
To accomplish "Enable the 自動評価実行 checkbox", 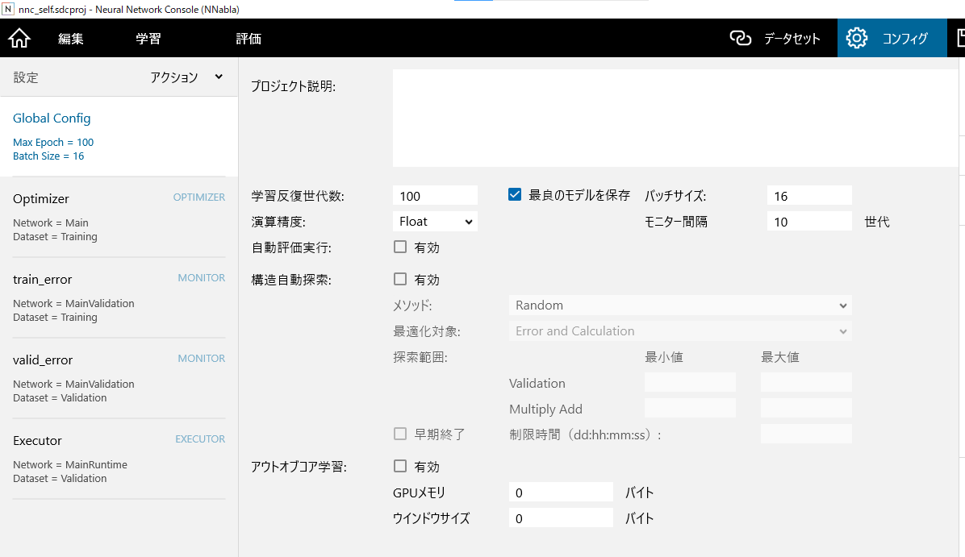I will [x=400, y=247].
